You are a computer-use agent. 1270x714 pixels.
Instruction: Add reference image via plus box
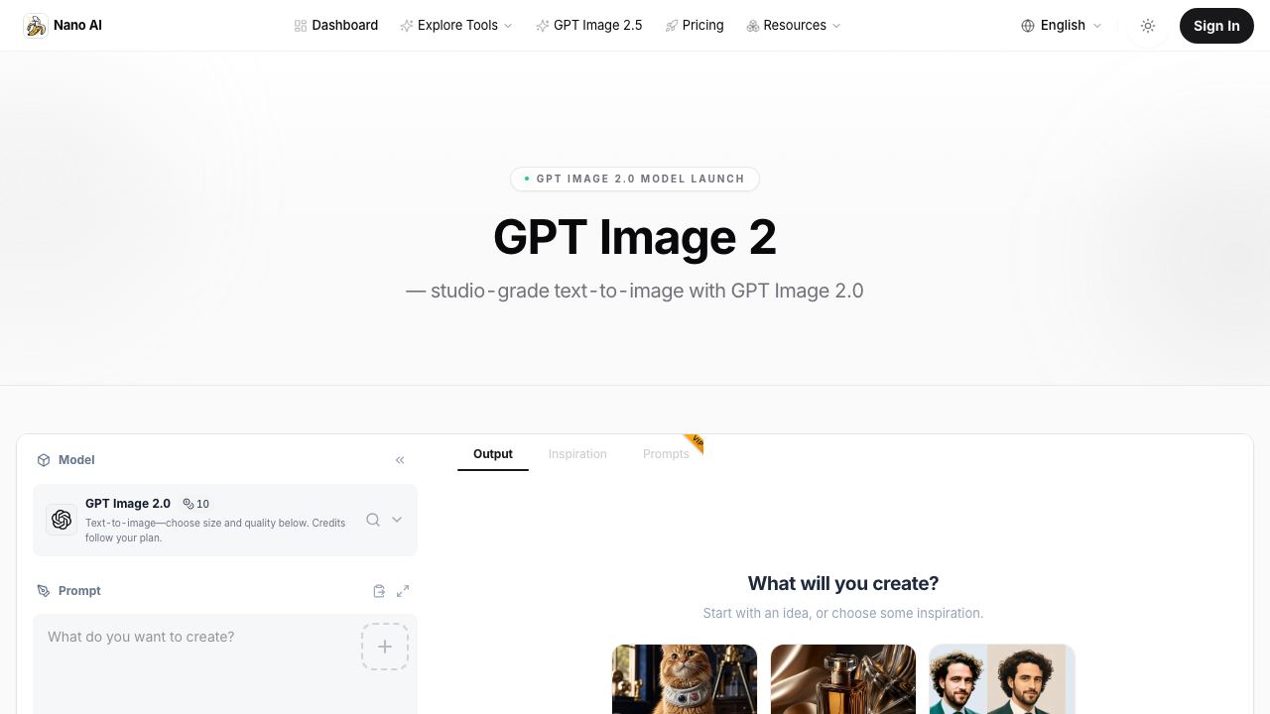(x=385, y=647)
